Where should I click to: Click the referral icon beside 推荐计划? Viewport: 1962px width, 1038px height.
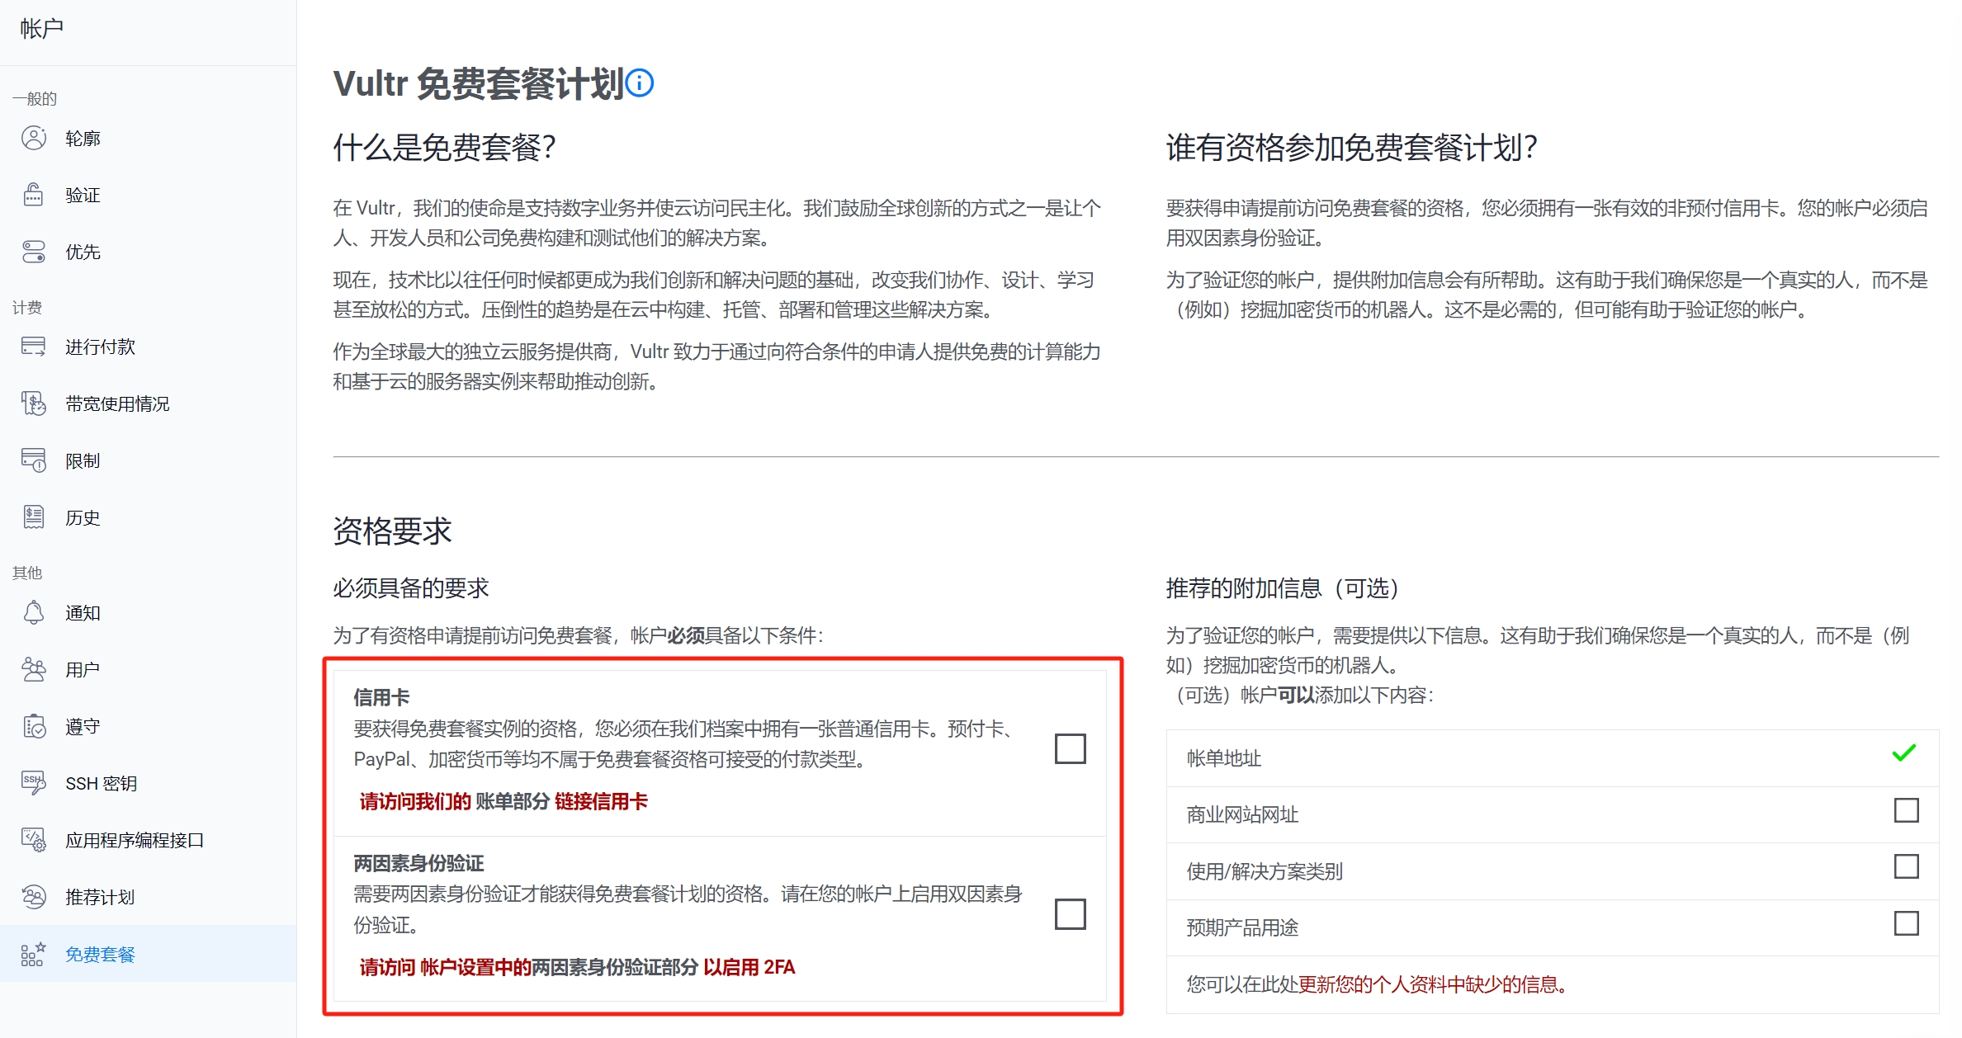click(34, 897)
